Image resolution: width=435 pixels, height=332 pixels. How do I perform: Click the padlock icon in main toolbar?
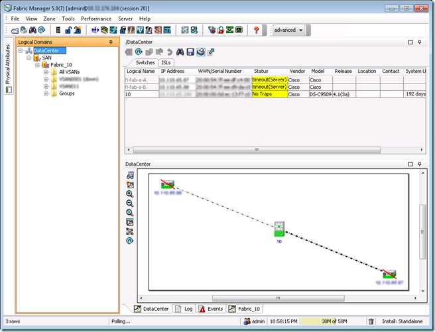point(68,30)
